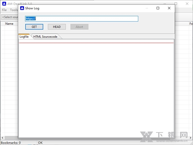Click the left arrow of horizontal scrollbar
193x145 pixels.
tap(3, 138)
